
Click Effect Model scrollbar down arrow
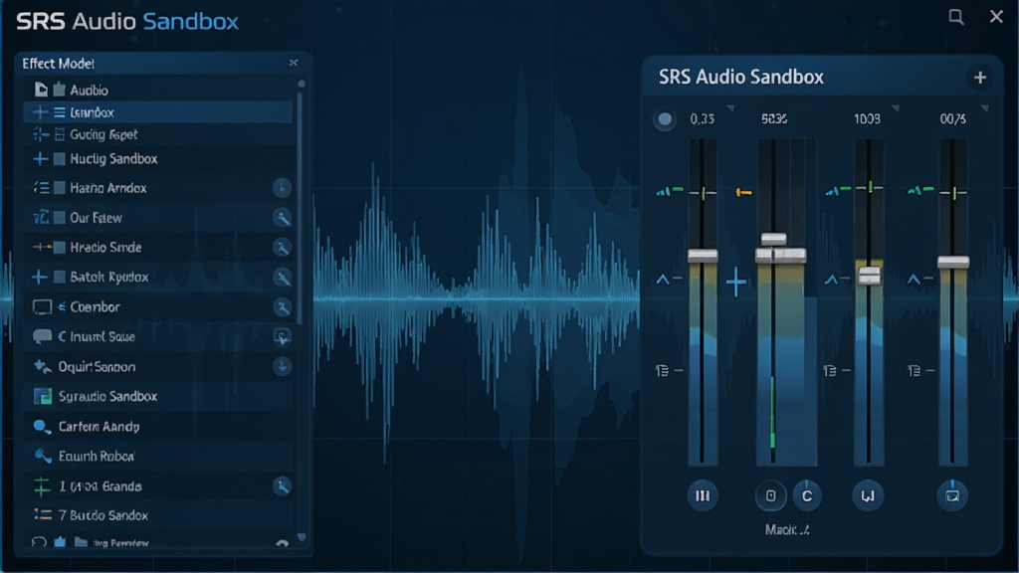click(x=302, y=537)
